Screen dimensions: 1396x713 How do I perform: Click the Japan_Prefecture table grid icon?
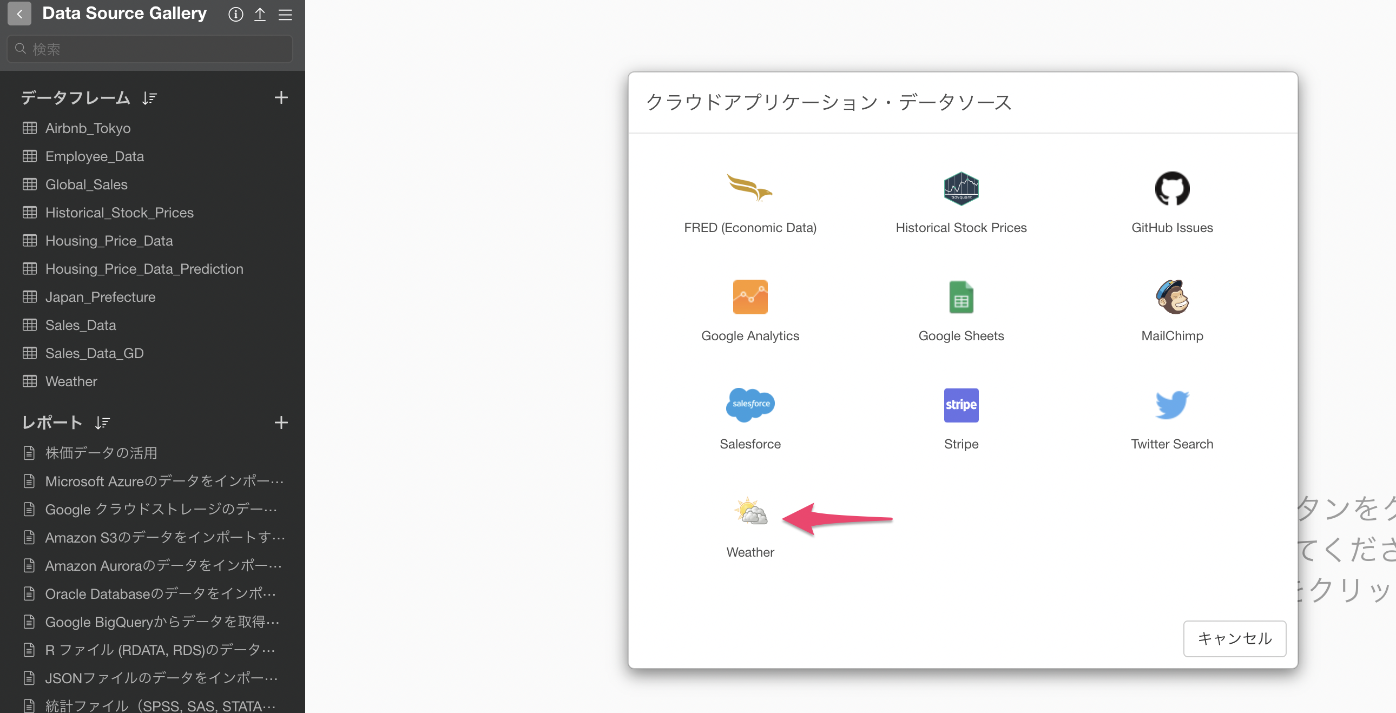pos(30,297)
